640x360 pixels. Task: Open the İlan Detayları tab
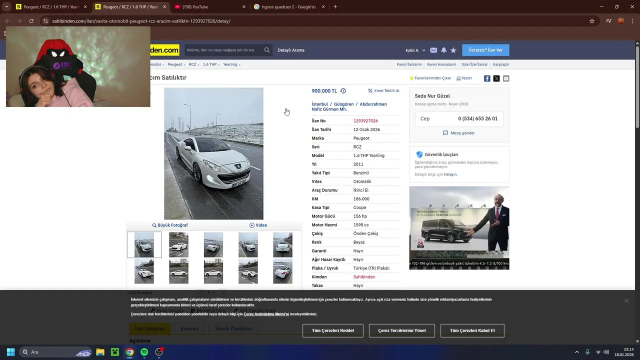click(x=150, y=328)
